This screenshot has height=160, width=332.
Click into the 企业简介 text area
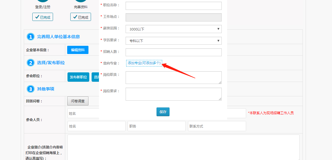(183, 147)
